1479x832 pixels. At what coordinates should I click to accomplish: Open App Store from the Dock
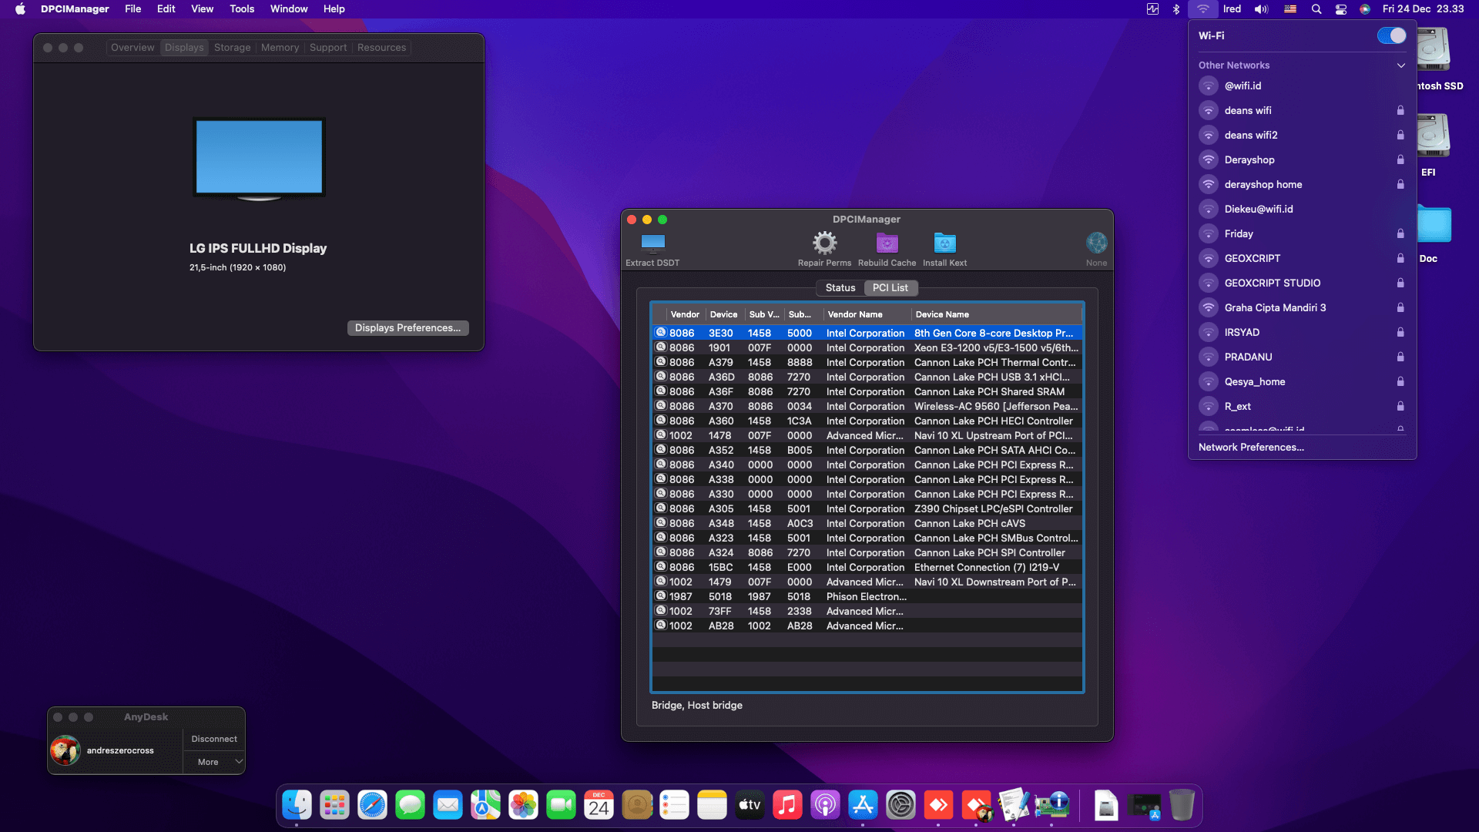(x=863, y=805)
